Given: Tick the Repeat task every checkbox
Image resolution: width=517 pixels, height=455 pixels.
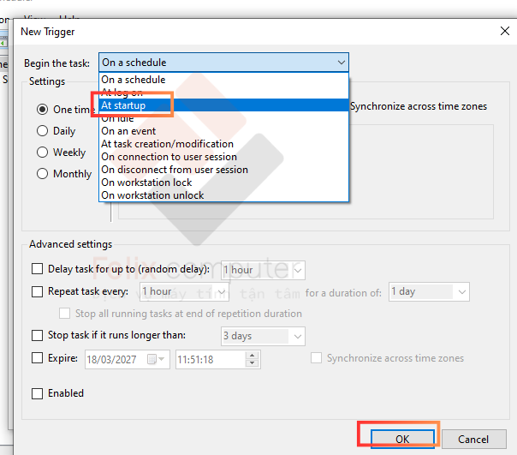Looking at the screenshot, I should pyautogui.click(x=37, y=291).
